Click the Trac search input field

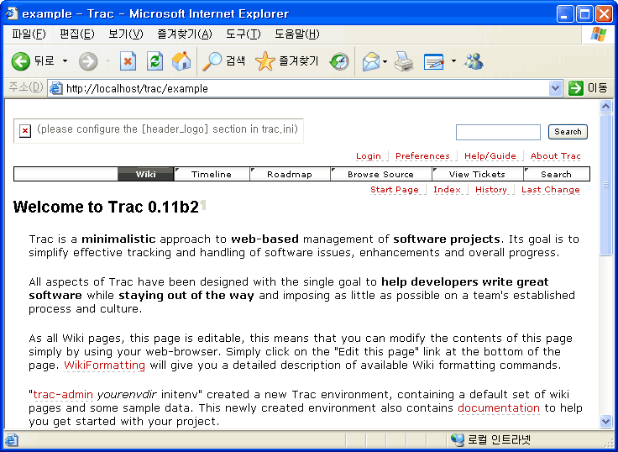498,132
